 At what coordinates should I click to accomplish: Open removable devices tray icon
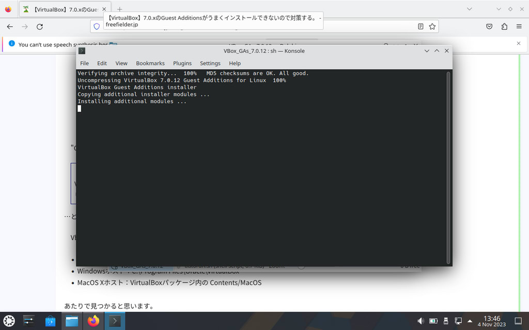pos(446,321)
